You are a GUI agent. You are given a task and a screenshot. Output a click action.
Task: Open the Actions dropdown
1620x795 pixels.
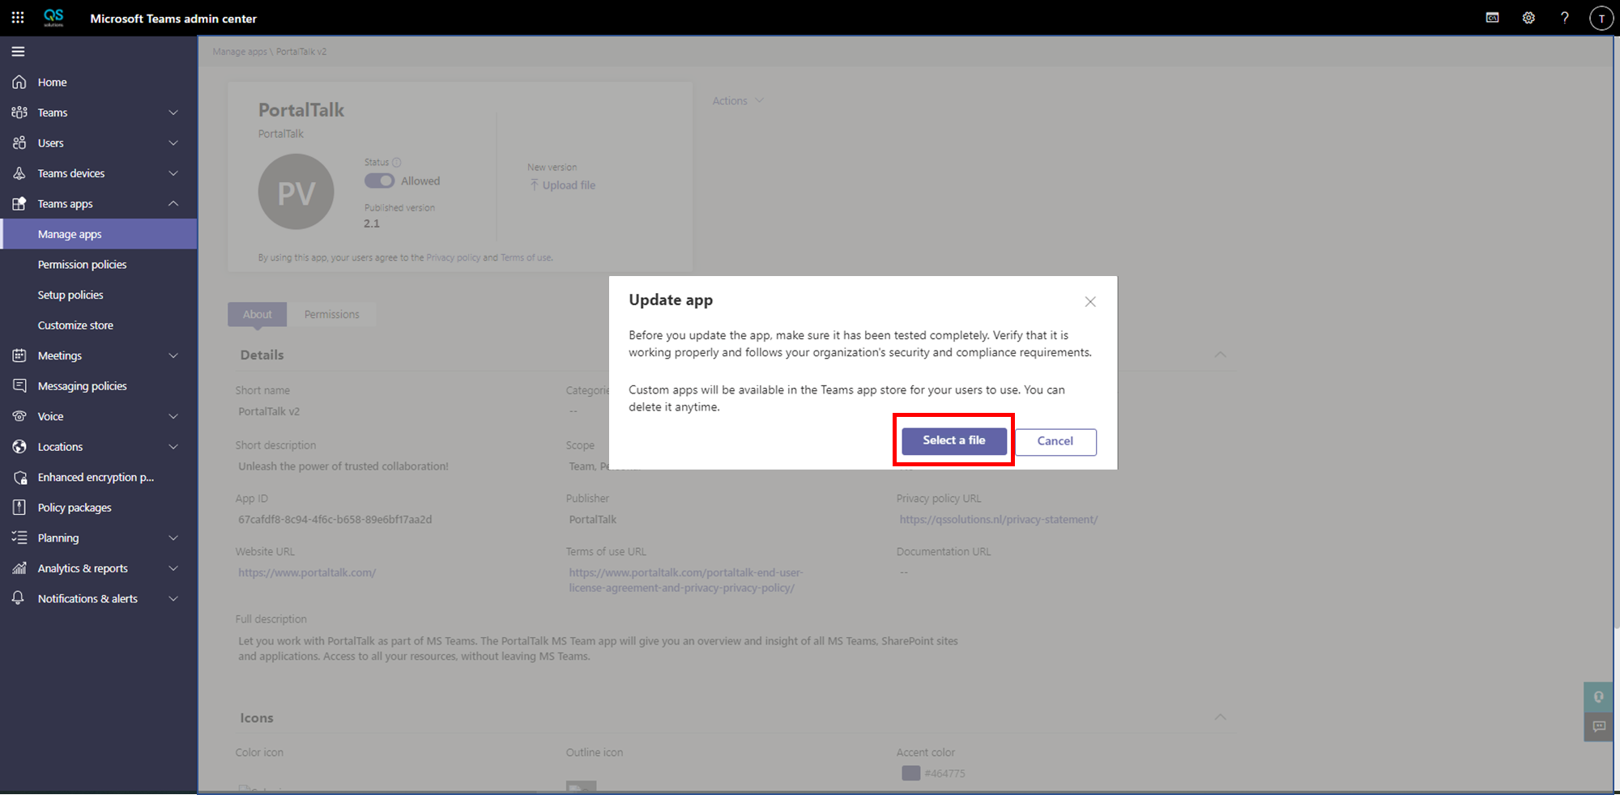coord(738,100)
